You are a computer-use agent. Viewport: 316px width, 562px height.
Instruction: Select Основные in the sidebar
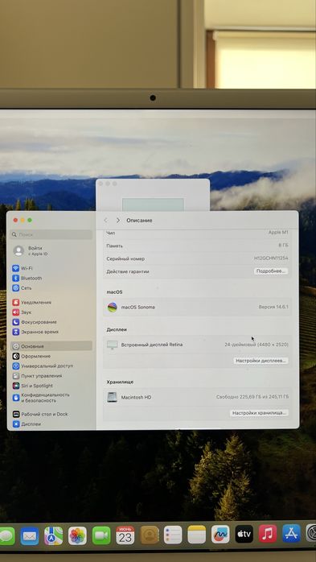[x=51, y=346]
